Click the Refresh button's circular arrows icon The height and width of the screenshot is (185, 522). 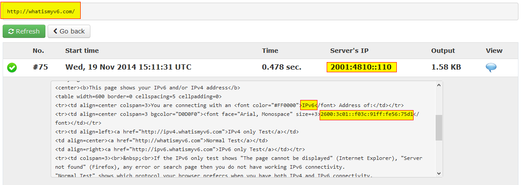coord(11,31)
